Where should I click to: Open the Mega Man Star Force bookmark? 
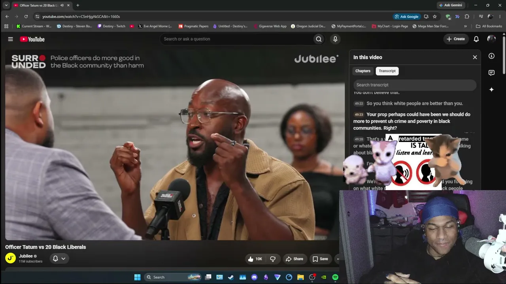click(x=430, y=26)
